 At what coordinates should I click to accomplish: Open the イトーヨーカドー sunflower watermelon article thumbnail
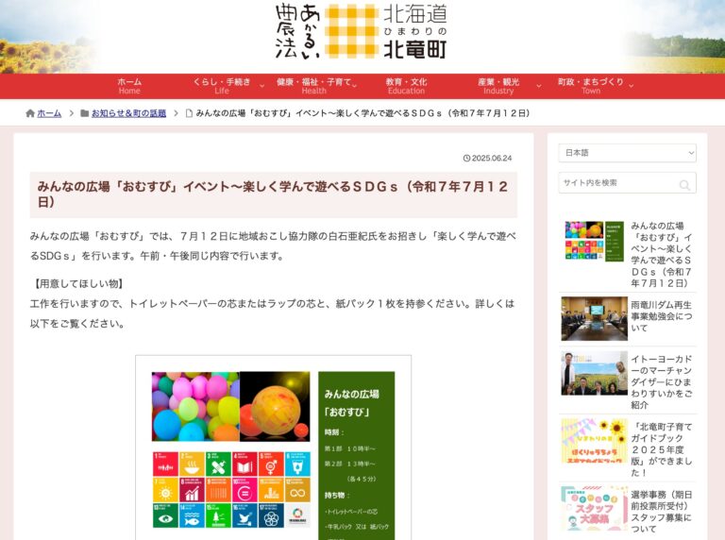click(x=594, y=373)
